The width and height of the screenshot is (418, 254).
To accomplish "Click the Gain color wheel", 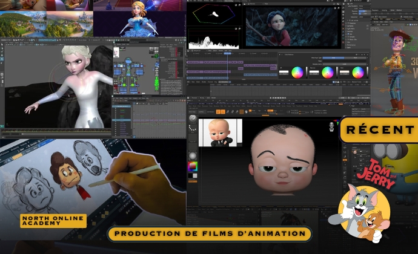I will (x=358, y=73).
